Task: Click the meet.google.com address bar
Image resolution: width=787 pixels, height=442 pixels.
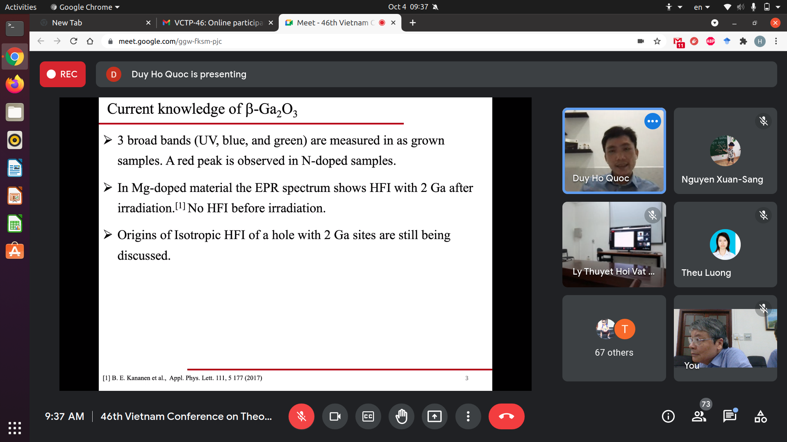Action: tap(170, 41)
